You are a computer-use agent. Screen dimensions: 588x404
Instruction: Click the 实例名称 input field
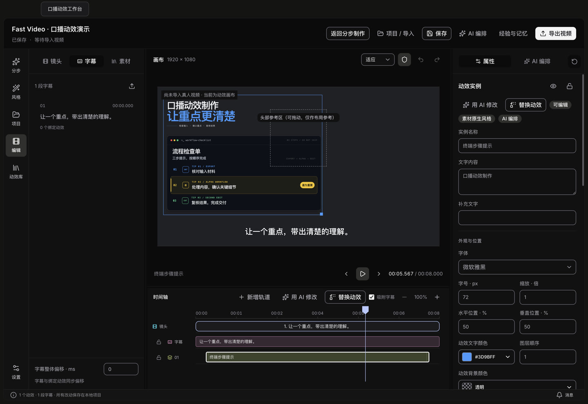tap(517, 146)
